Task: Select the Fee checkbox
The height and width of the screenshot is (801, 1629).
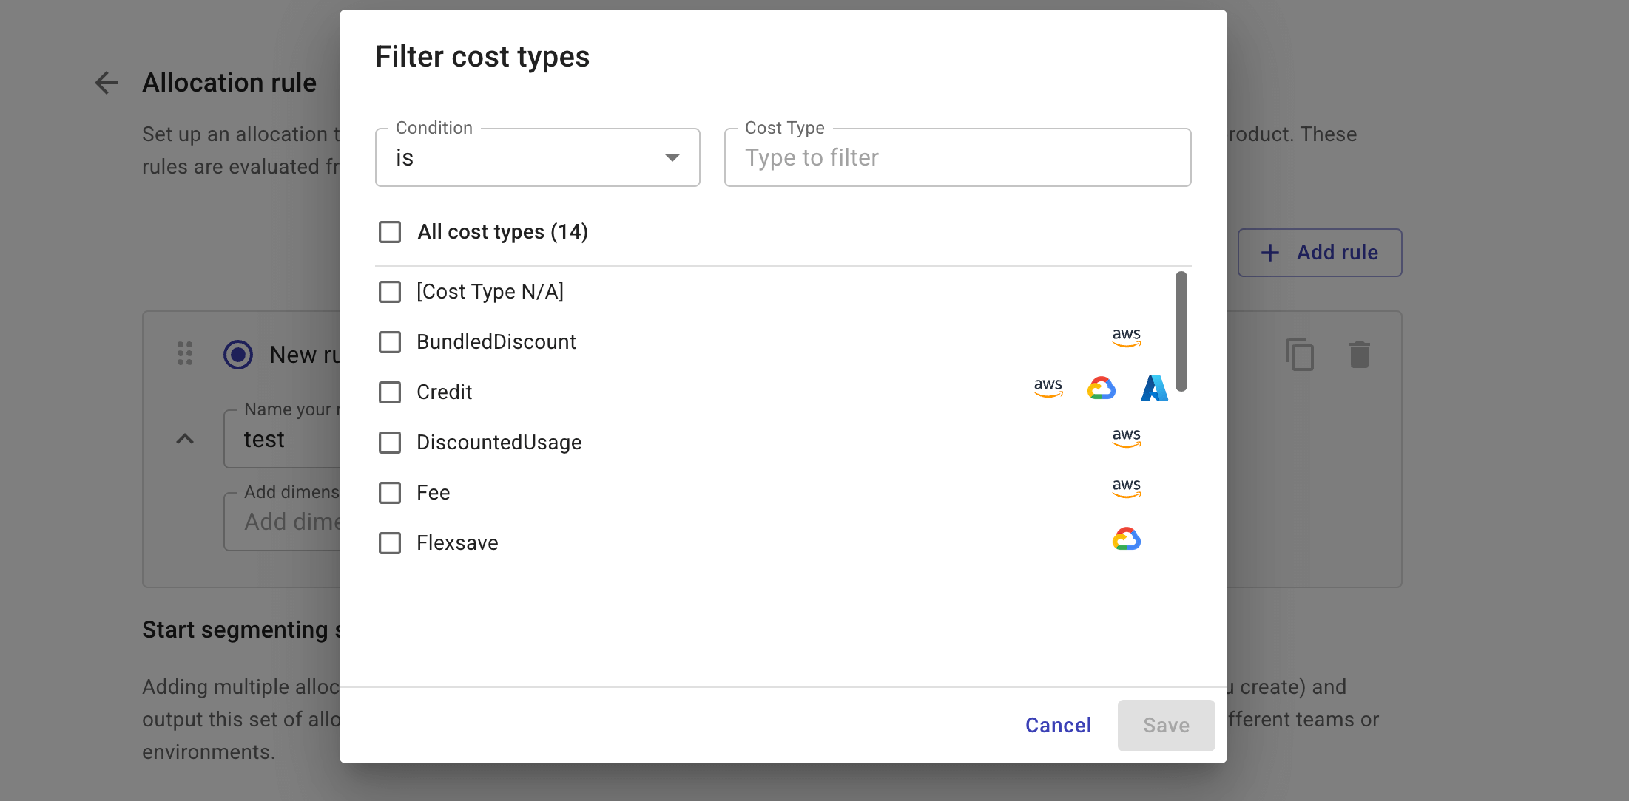Action: click(x=390, y=493)
